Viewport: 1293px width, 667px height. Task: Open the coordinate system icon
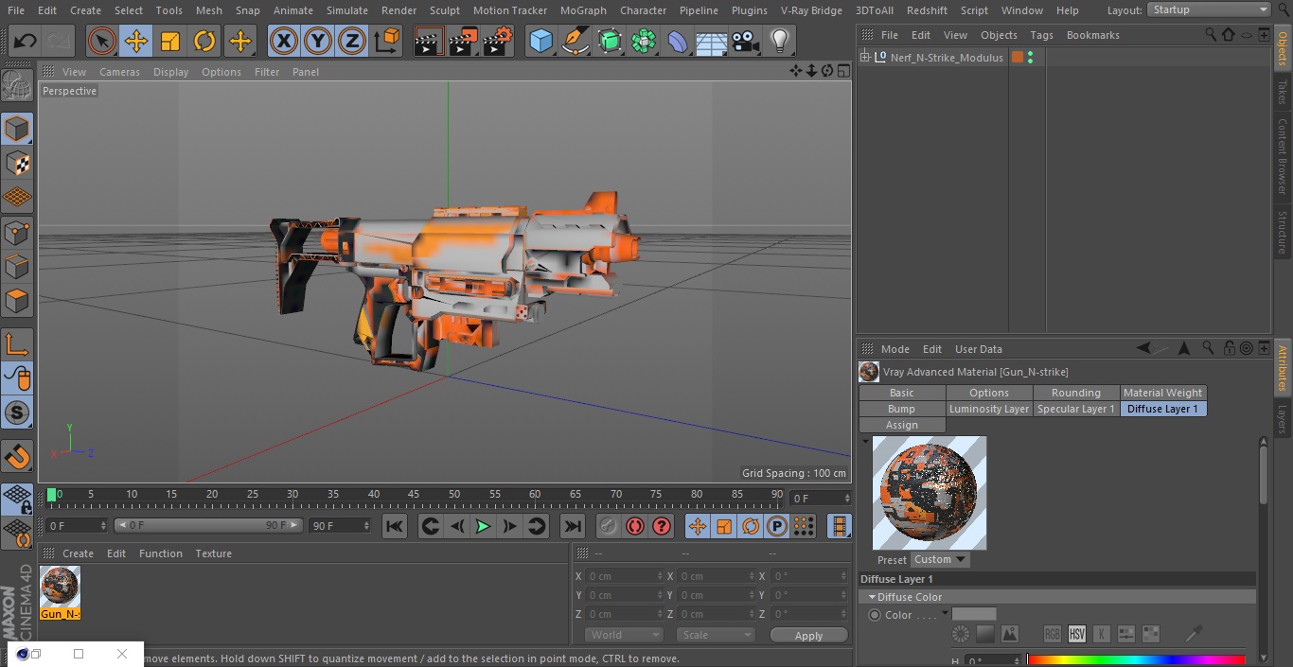(387, 41)
